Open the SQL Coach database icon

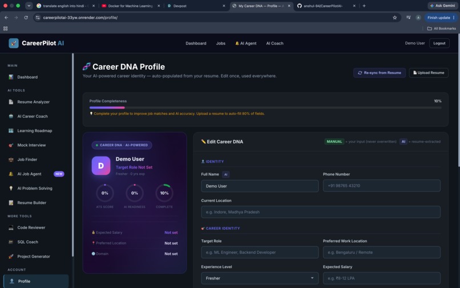click(x=11, y=242)
